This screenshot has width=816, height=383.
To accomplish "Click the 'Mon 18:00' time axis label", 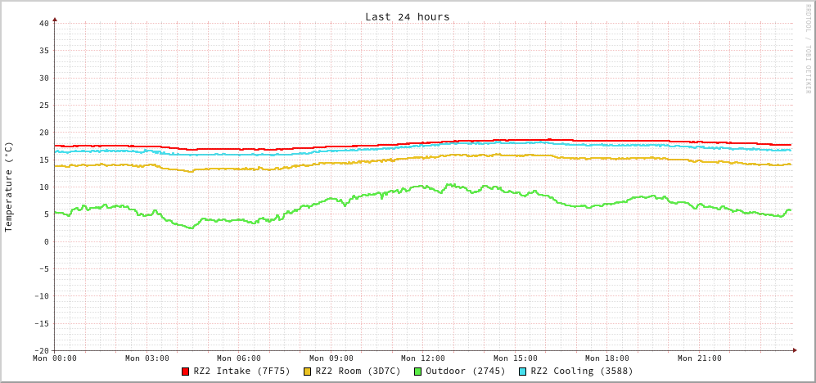I will click(x=607, y=358).
